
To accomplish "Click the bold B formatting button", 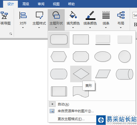I will [135, 24].
